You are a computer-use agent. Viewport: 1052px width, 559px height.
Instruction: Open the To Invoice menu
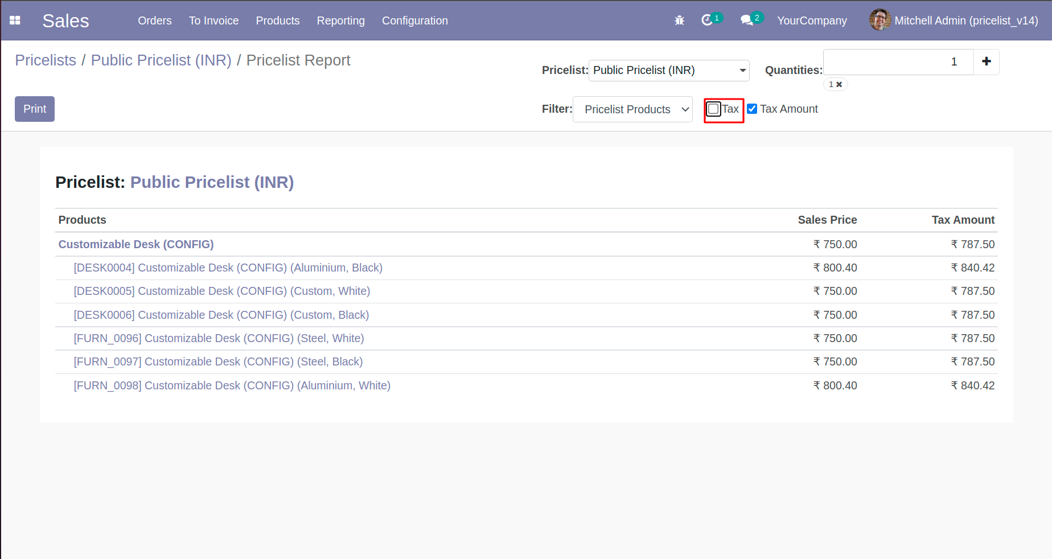pyautogui.click(x=213, y=20)
